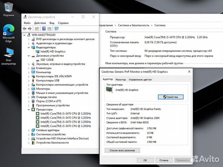Click the Help question-mark toolbar icon

click(x=44, y=29)
